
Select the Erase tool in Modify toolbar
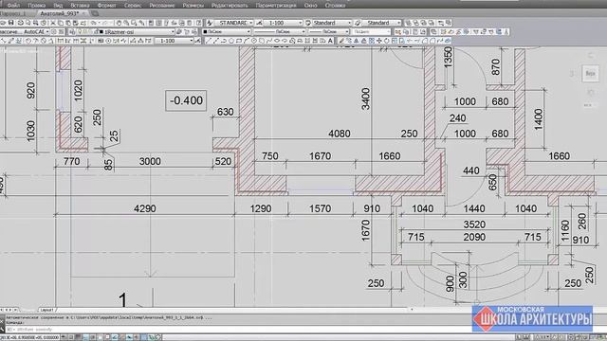[x=341, y=41]
